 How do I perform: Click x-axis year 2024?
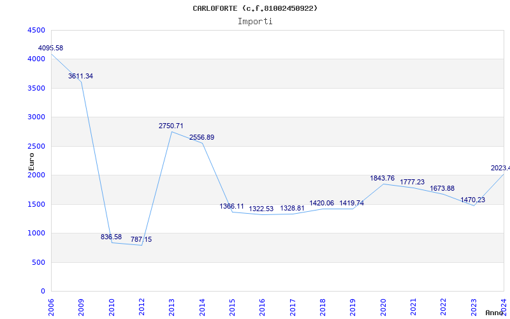[504, 308]
